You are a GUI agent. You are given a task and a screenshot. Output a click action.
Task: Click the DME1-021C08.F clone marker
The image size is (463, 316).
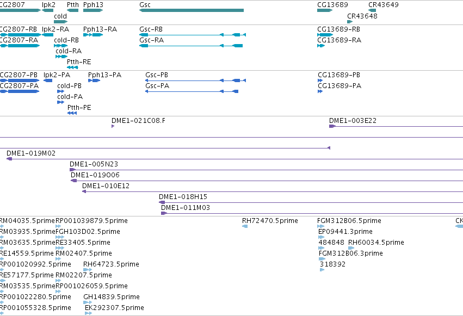tap(113, 126)
